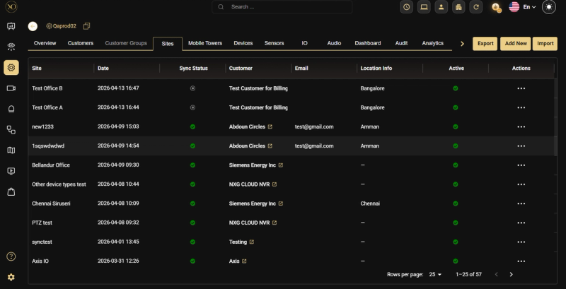Open actions menu for Chennai Siruseri

point(521,204)
